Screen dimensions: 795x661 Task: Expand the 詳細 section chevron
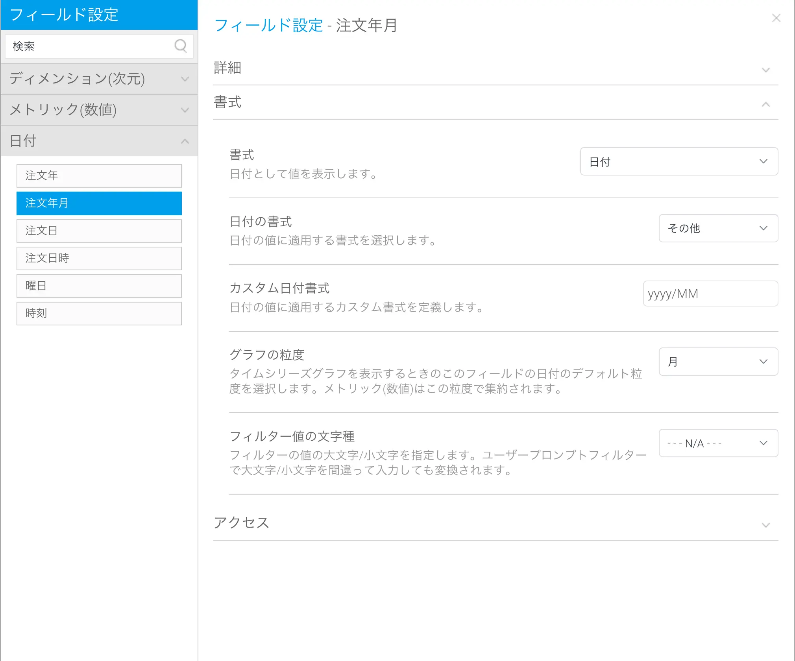tap(765, 70)
